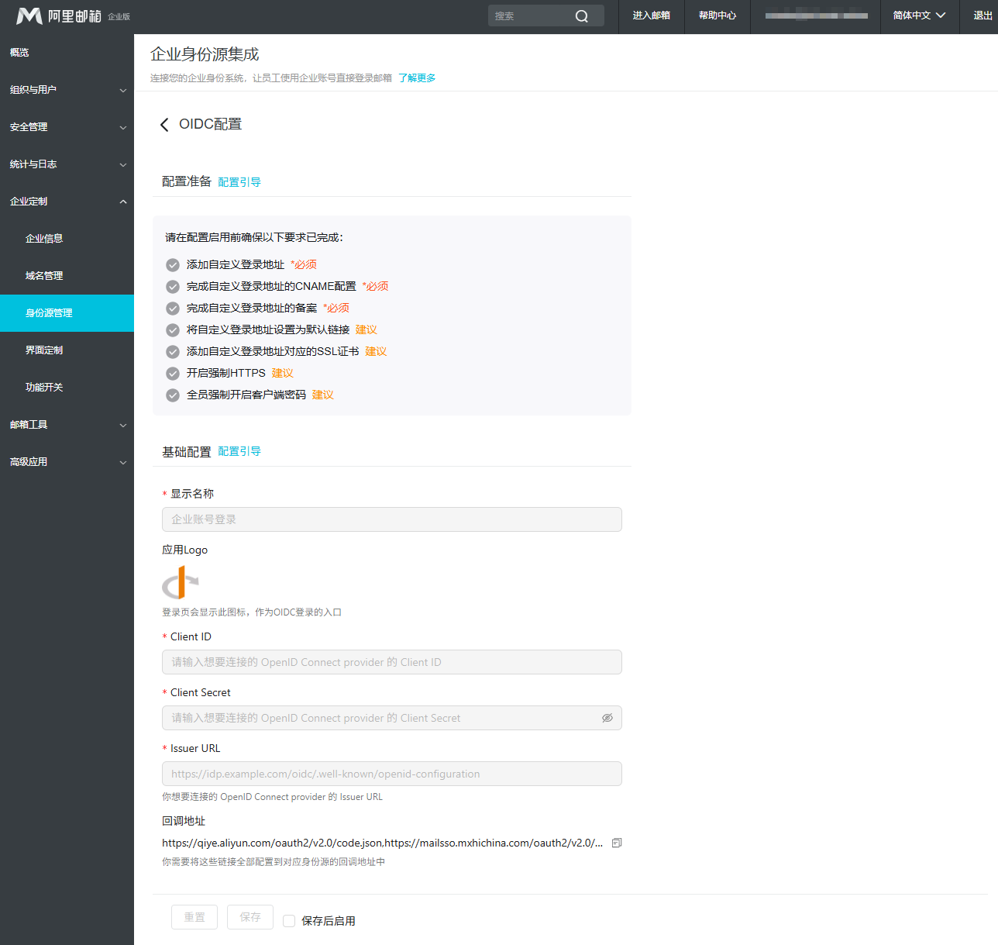This screenshot has height=945, width=998.
Task: Open the 简体中文 language dropdown
Action: point(919,16)
